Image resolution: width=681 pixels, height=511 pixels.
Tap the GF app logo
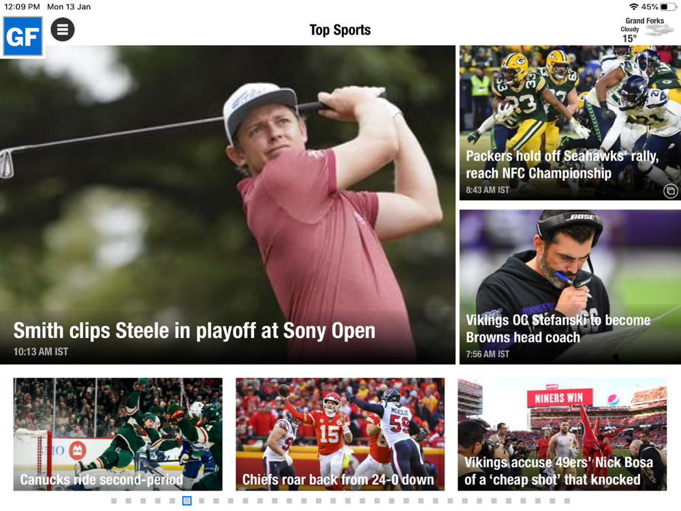(23, 37)
